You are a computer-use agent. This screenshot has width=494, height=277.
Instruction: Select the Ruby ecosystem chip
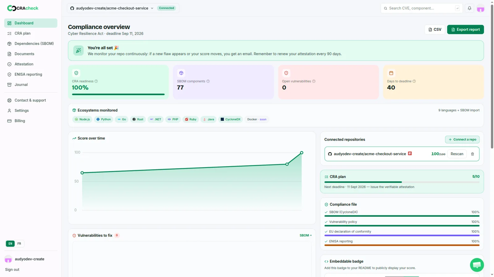[190, 119]
